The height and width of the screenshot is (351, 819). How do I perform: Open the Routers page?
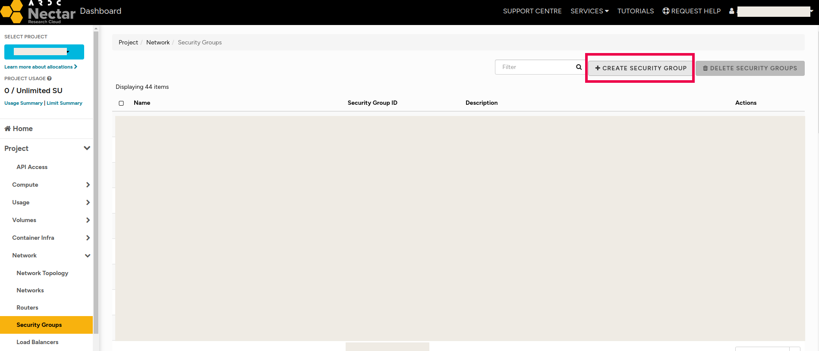(27, 307)
